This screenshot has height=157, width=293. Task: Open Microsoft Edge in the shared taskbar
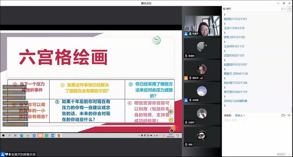22,135
